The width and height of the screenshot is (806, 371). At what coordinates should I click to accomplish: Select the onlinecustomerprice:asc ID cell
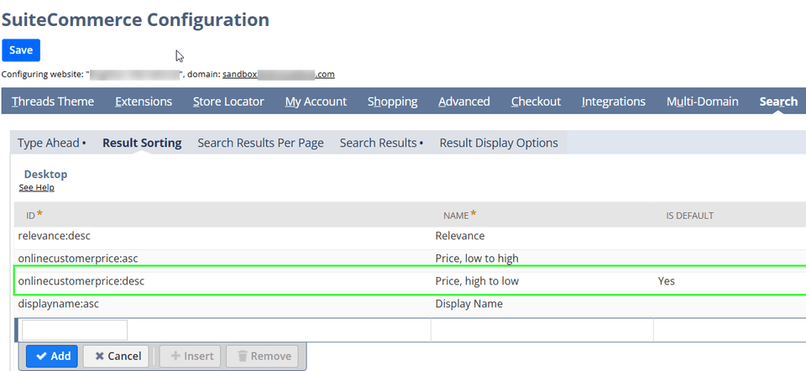pyautogui.click(x=222, y=259)
